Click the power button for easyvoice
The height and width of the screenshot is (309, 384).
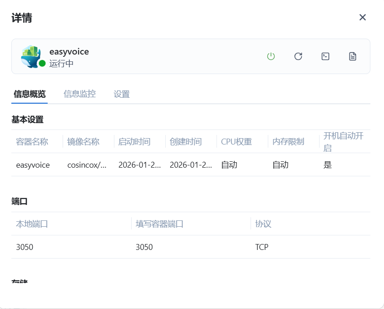pyautogui.click(x=271, y=56)
